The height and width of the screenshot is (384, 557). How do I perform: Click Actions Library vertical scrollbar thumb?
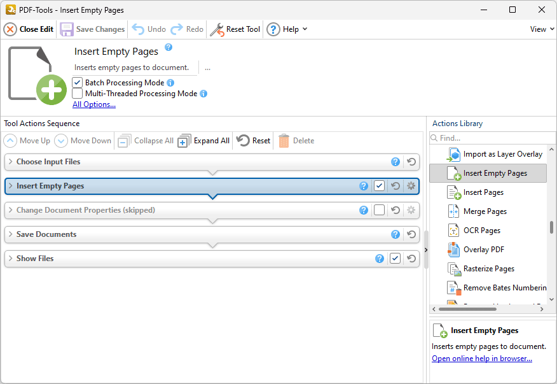[551, 227]
